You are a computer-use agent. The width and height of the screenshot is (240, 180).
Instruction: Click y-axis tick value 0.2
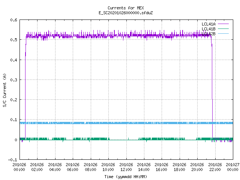pos(14,100)
